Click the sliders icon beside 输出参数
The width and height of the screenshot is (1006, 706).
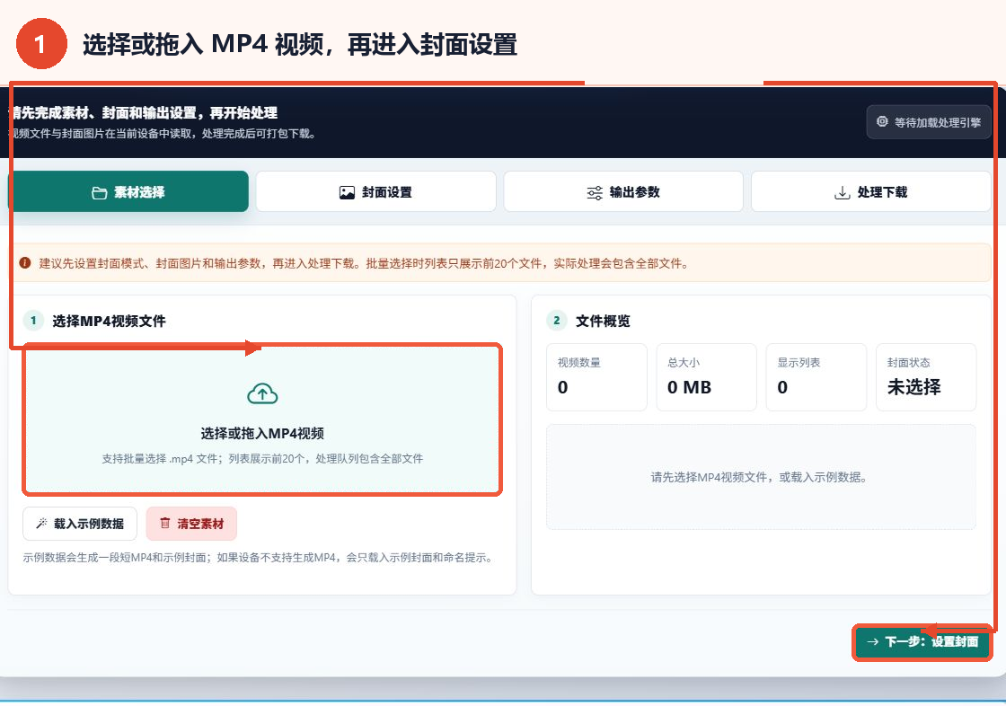tap(595, 192)
